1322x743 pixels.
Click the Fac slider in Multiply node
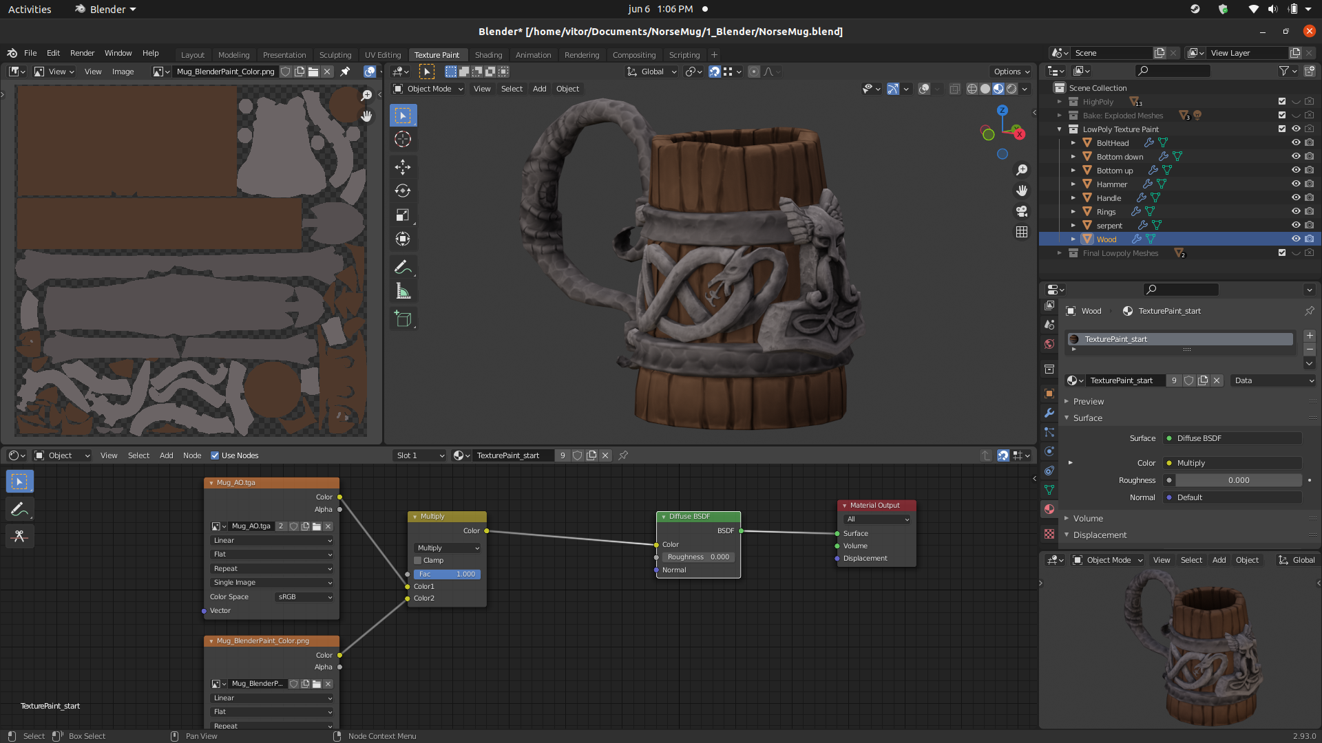tap(447, 574)
